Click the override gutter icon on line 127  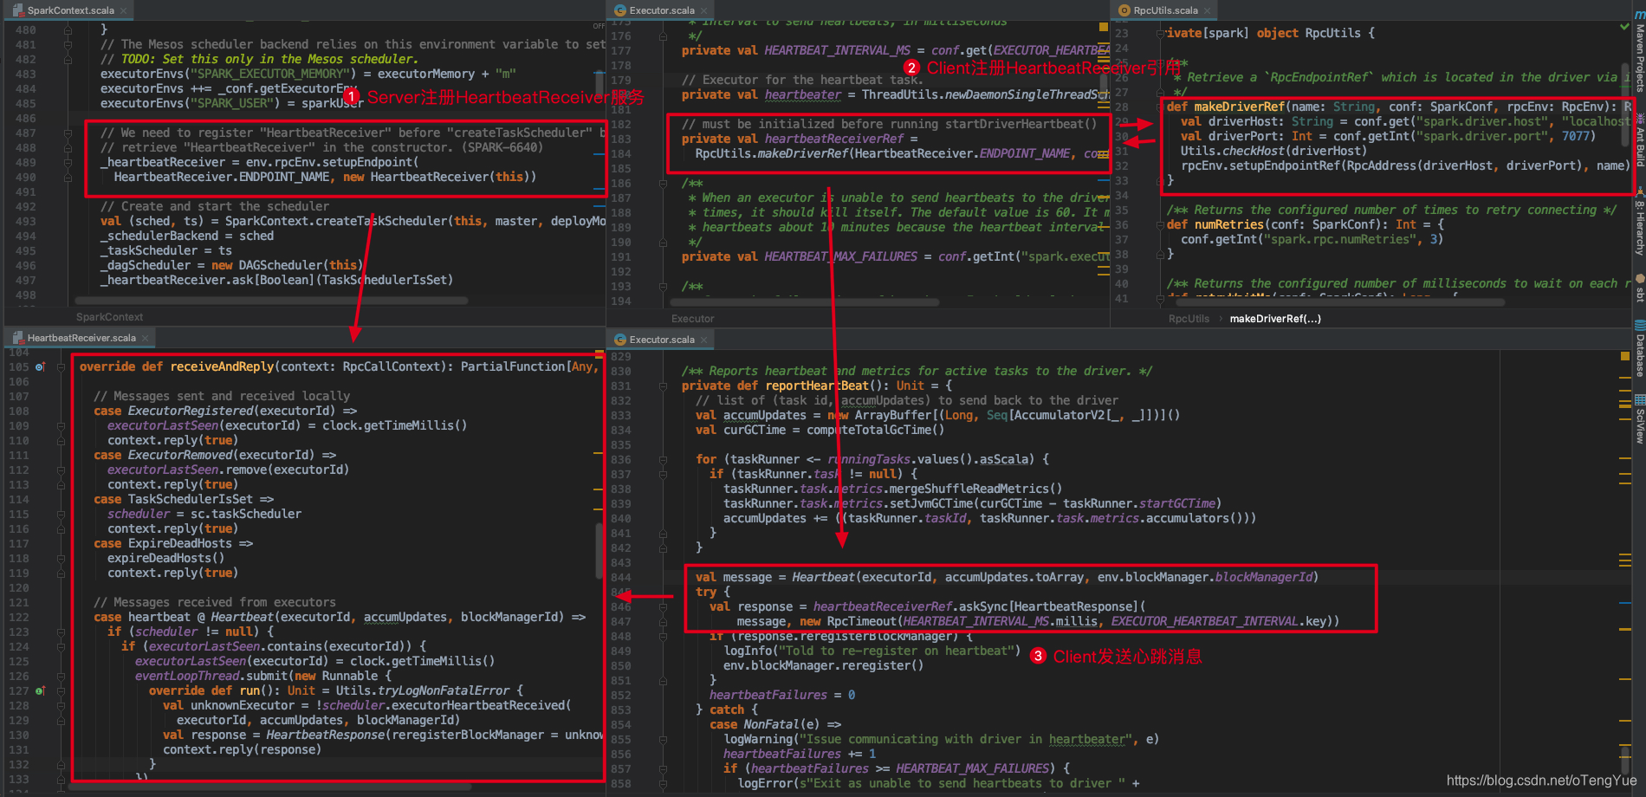[40, 691]
